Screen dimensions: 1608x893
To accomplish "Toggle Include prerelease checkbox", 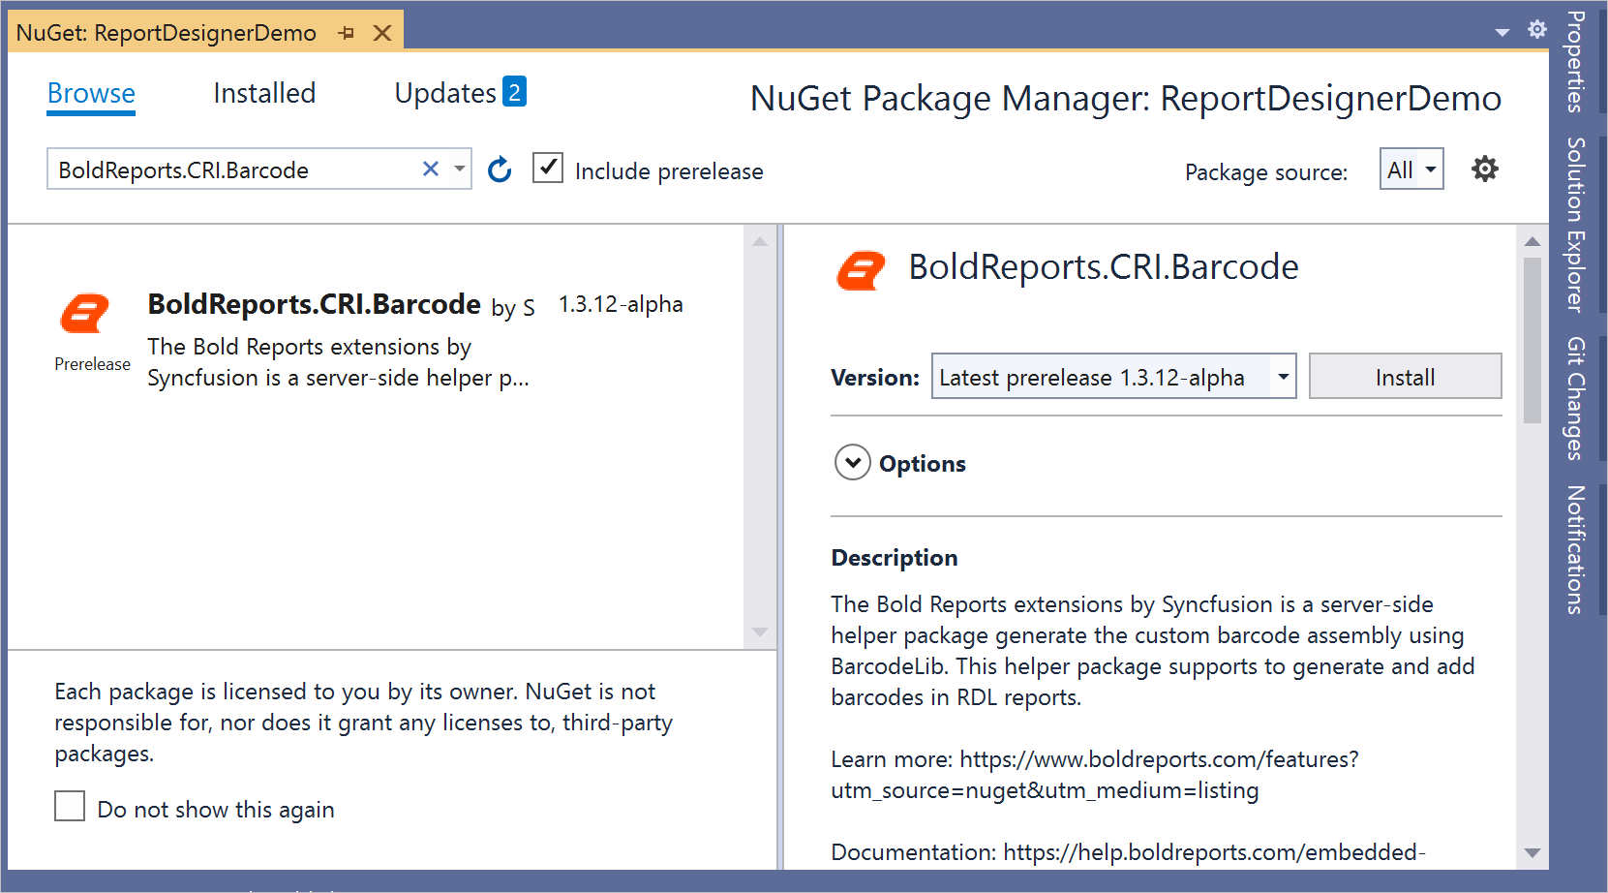I will (548, 168).
